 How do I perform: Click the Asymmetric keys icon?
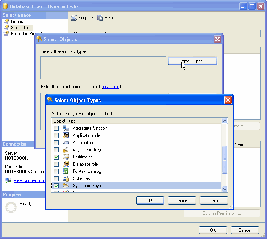(66, 150)
